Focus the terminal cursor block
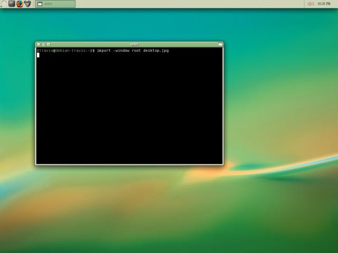Viewport: 338px width, 253px height. click(x=38, y=55)
